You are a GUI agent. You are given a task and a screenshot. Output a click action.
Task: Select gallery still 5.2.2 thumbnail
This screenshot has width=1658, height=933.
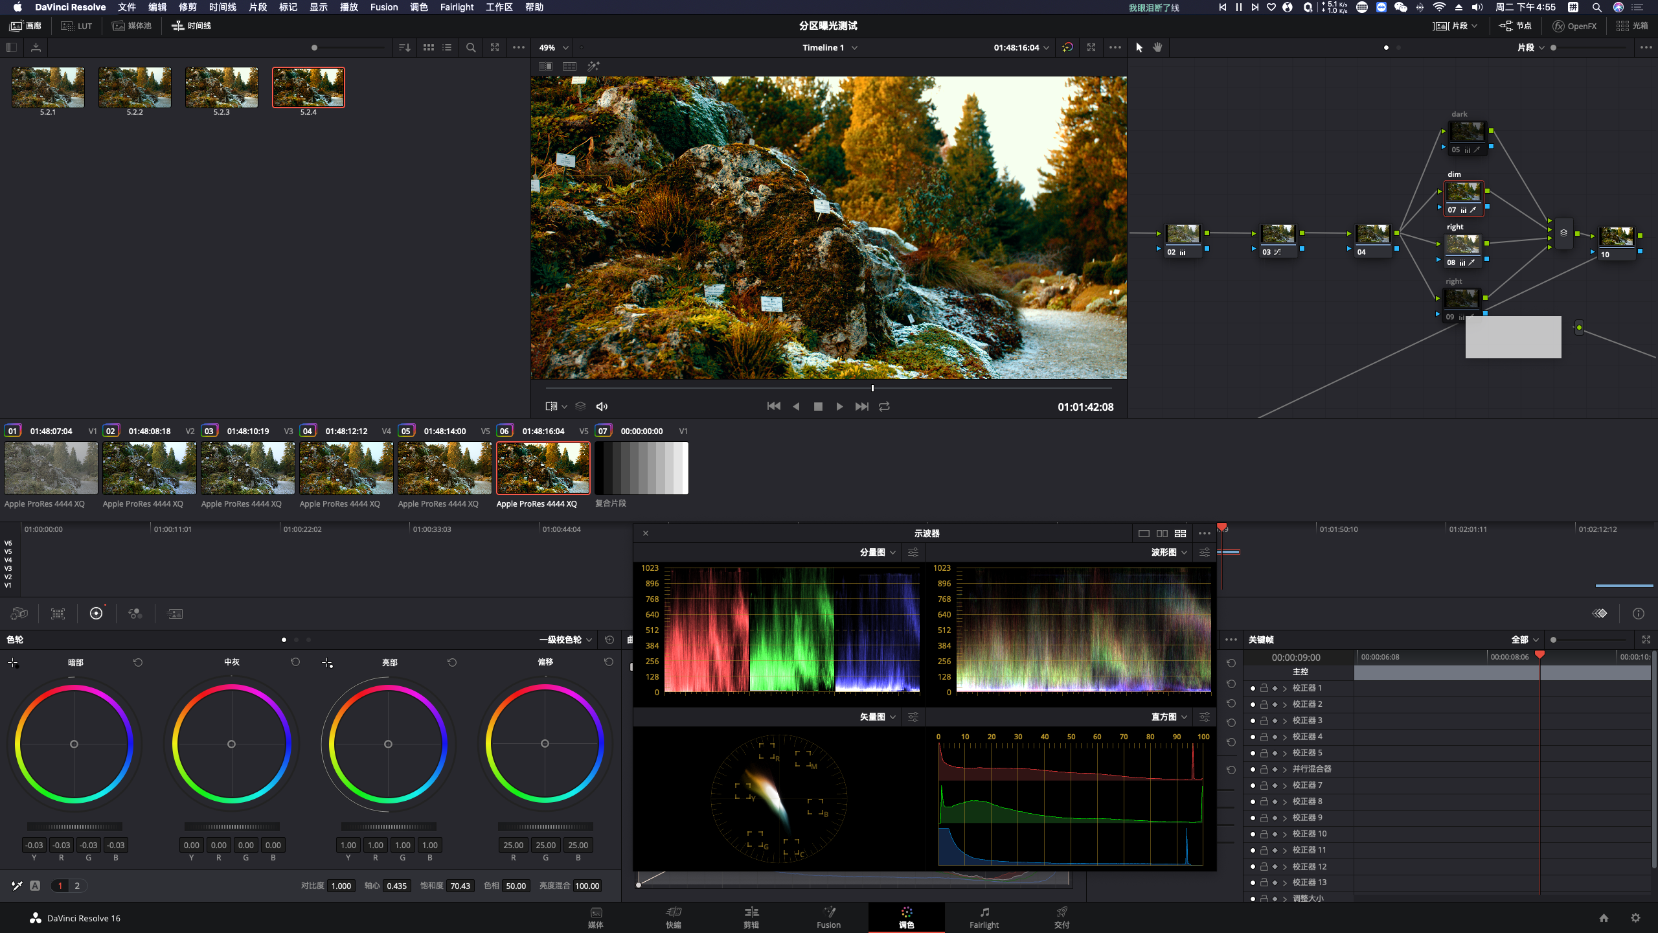click(135, 87)
